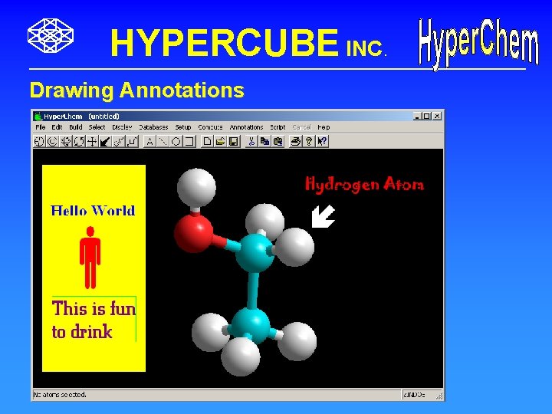Click the ZINDO/S status bar field

coord(418,395)
